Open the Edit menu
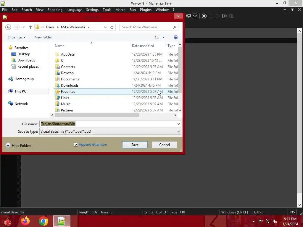 pyautogui.click(x=14, y=10)
